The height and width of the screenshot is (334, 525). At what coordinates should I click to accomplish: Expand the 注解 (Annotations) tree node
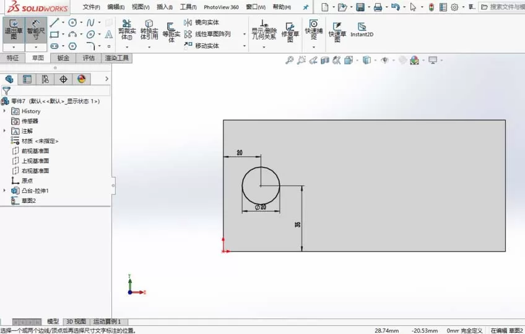[4, 131]
